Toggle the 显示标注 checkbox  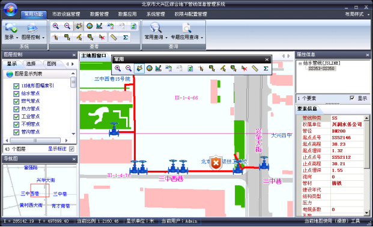point(71,149)
